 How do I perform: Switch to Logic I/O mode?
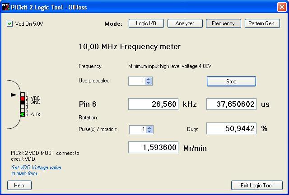click(x=146, y=23)
